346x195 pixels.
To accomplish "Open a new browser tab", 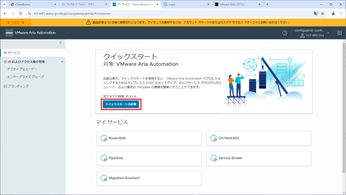I will point(267,5).
